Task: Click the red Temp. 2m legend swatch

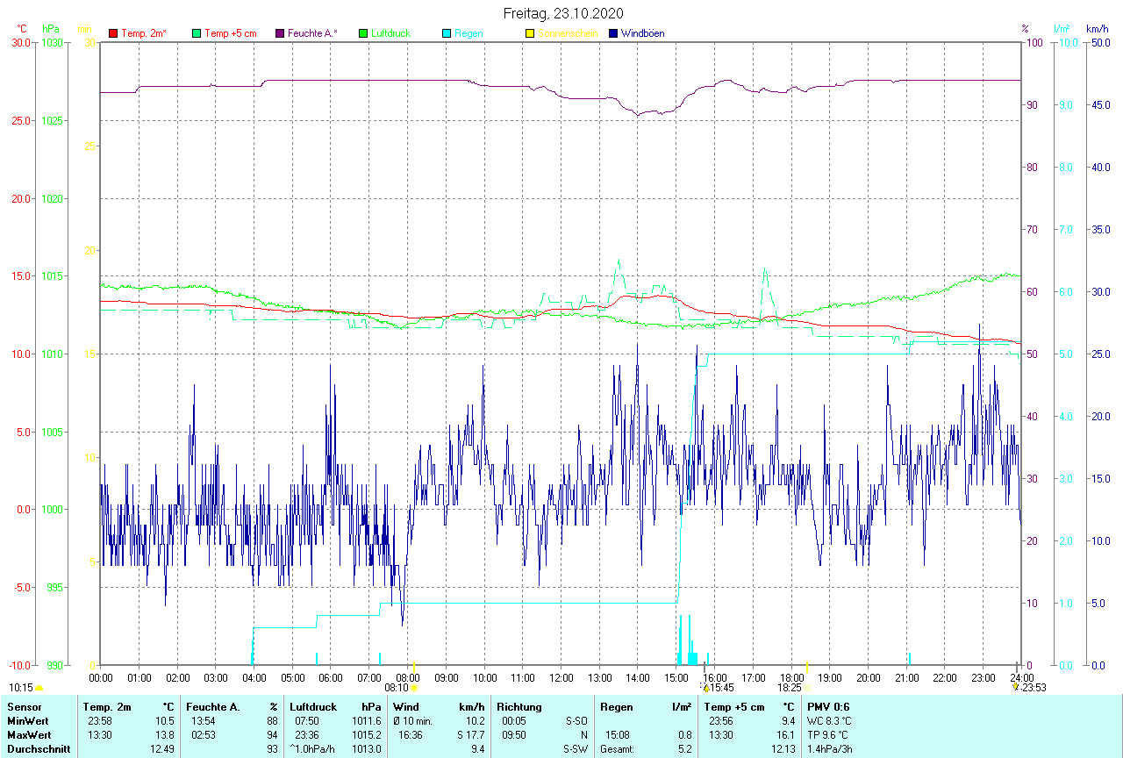Action: [x=113, y=33]
